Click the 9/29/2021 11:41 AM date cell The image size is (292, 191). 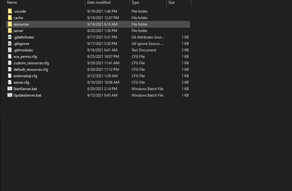point(103,63)
